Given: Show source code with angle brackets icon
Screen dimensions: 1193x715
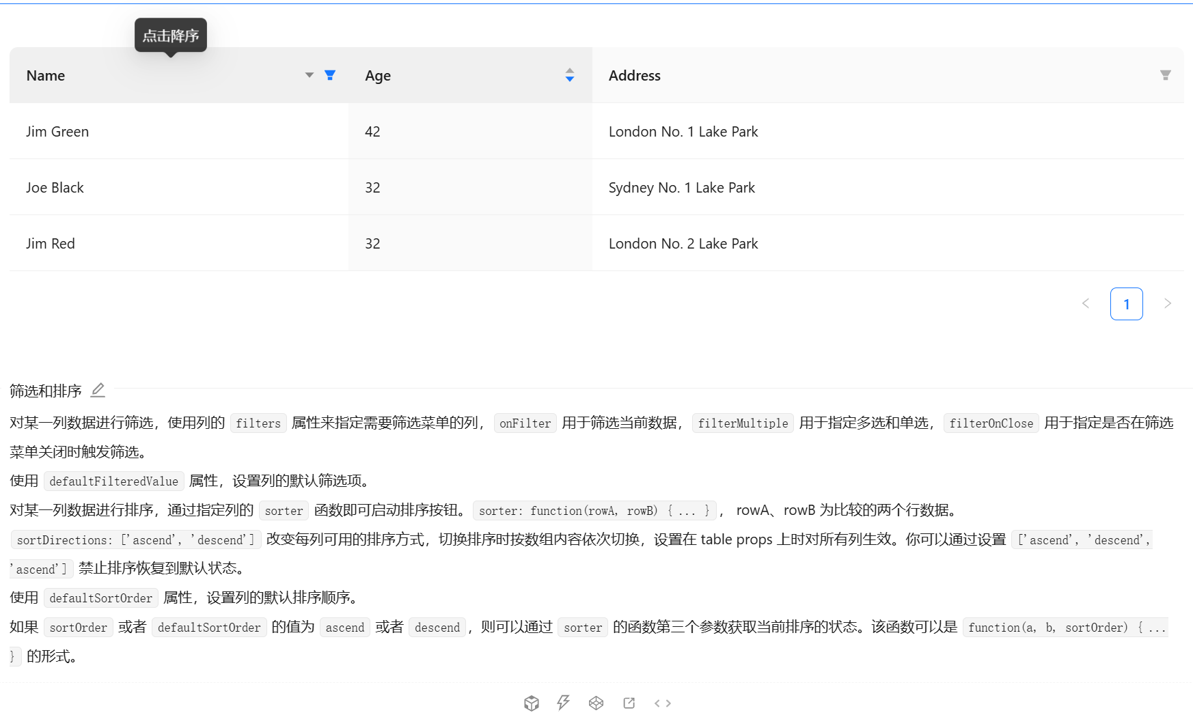Looking at the screenshot, I should (x=663, y=703).
